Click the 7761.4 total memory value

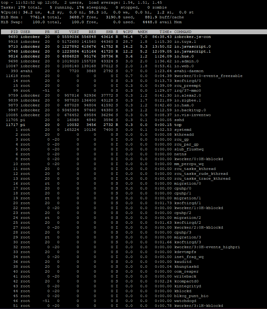point(38,17)
